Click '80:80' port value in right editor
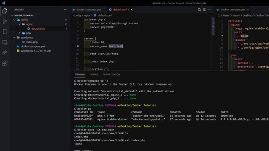 click(245, 36)
